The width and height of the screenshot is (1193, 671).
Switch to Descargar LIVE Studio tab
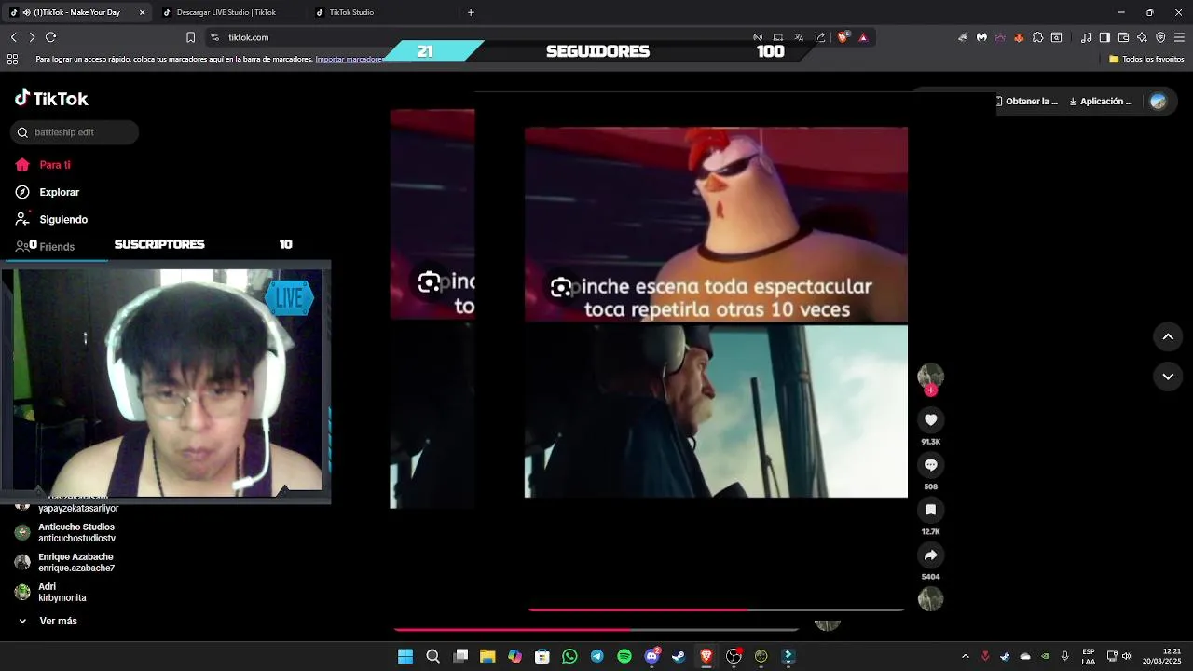[226, 12]
